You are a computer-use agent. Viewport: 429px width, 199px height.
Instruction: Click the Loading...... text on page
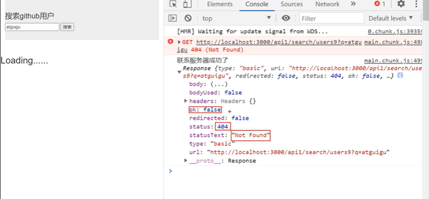[24, 60]
